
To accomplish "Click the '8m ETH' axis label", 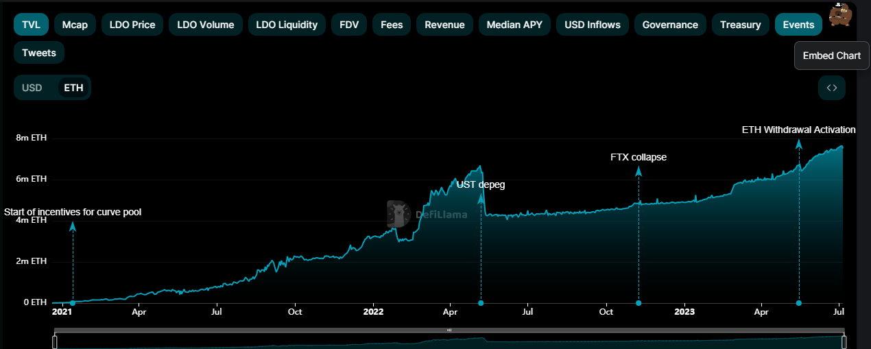I will coord(32,138).
